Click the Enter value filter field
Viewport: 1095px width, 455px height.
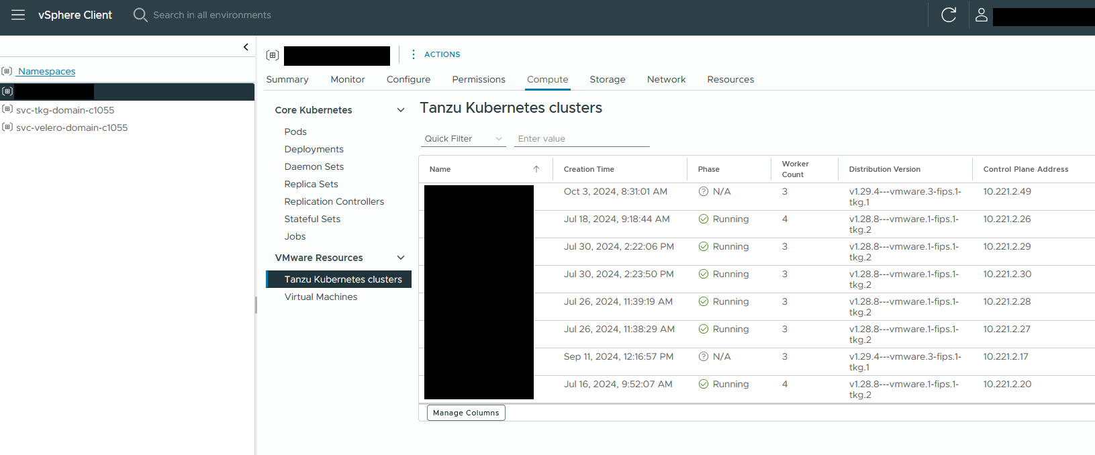(x=581, y=139)
